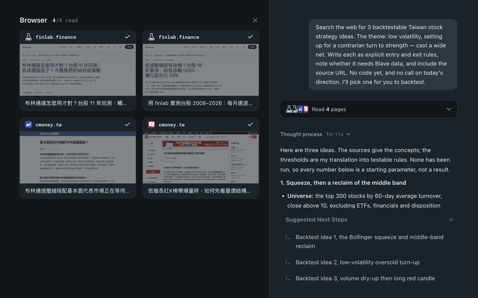
Task: Click the Universe: bullet label
Action: click(300, 196)
